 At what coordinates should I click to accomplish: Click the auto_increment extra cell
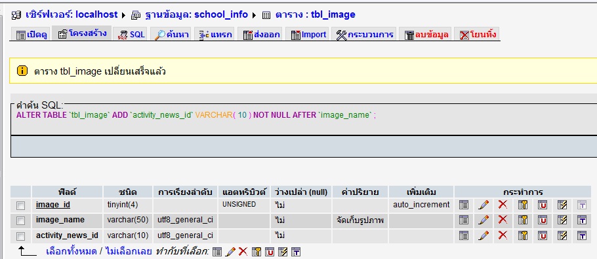(x=421, y=205)
